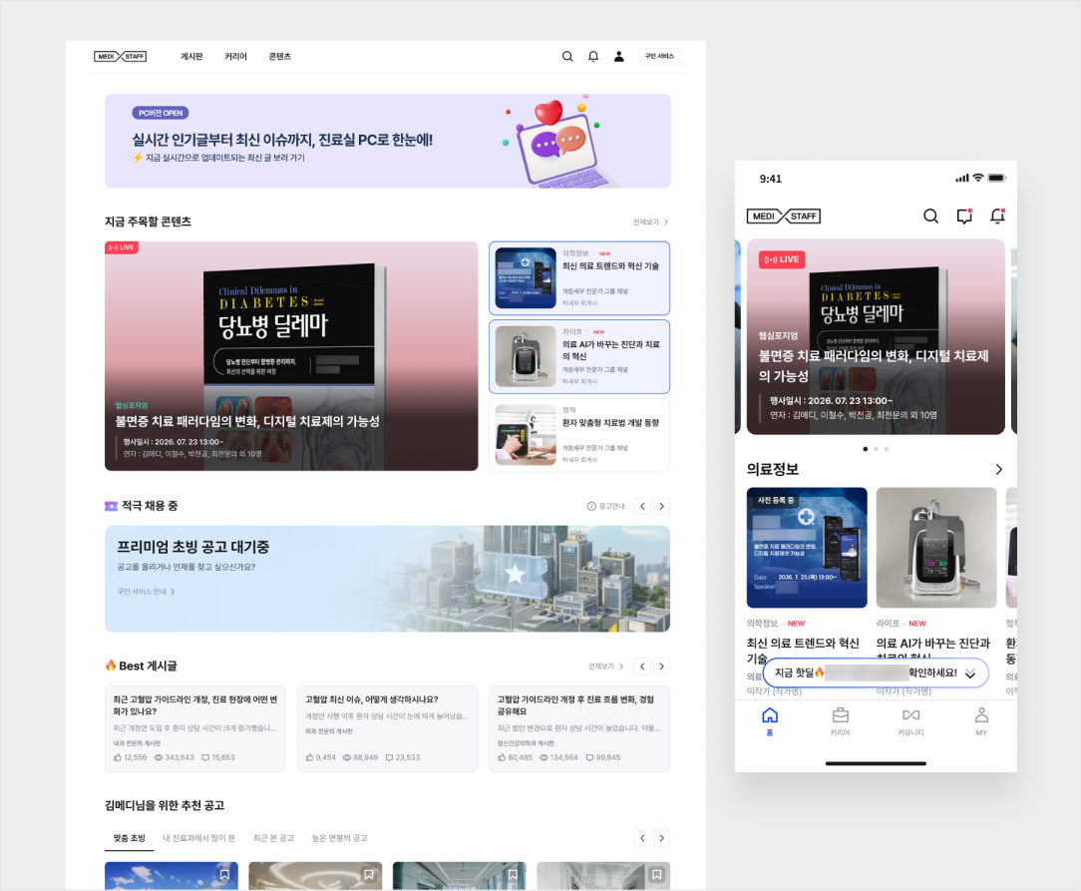Open the desktop LIVE 당뇨병 딜레마 webinar card
Image resolution: width=1081 pixels, height=891 pixels.
pos(291,356)
